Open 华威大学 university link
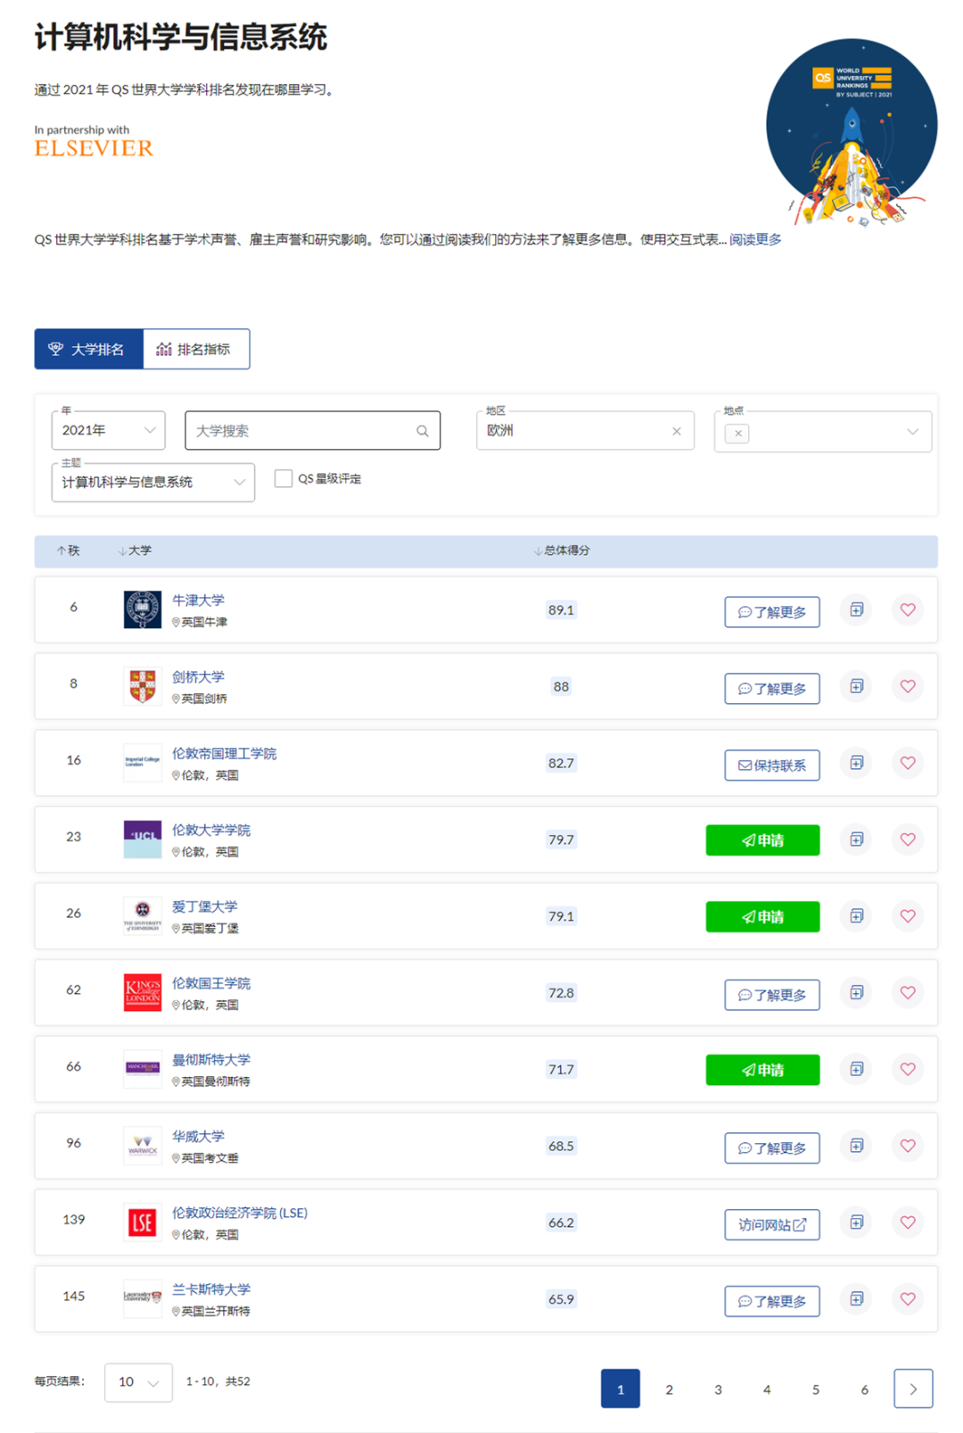The height and width of the screenshot is (1433, 963). 198,1137
